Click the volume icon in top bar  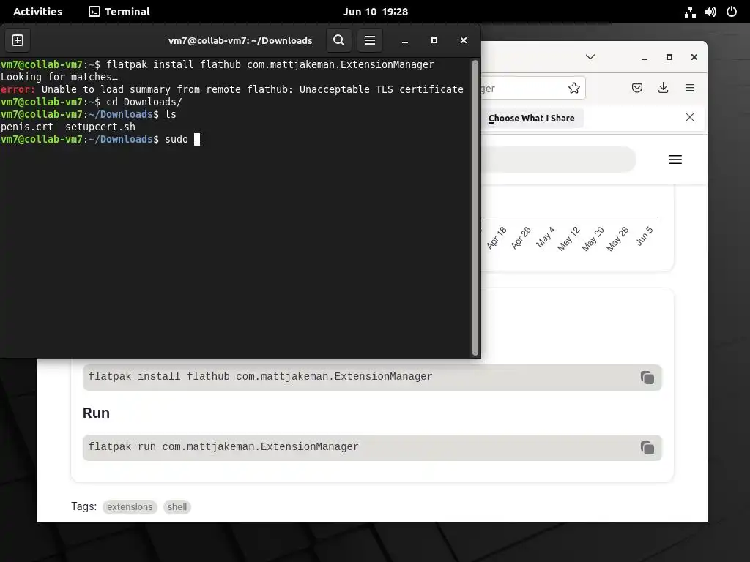pos(710,12)
